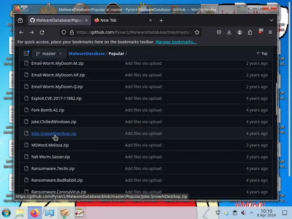Screen dimensions: 292x219
Task: Expand the GitHub file tree side panel
Action: point(27,53)
